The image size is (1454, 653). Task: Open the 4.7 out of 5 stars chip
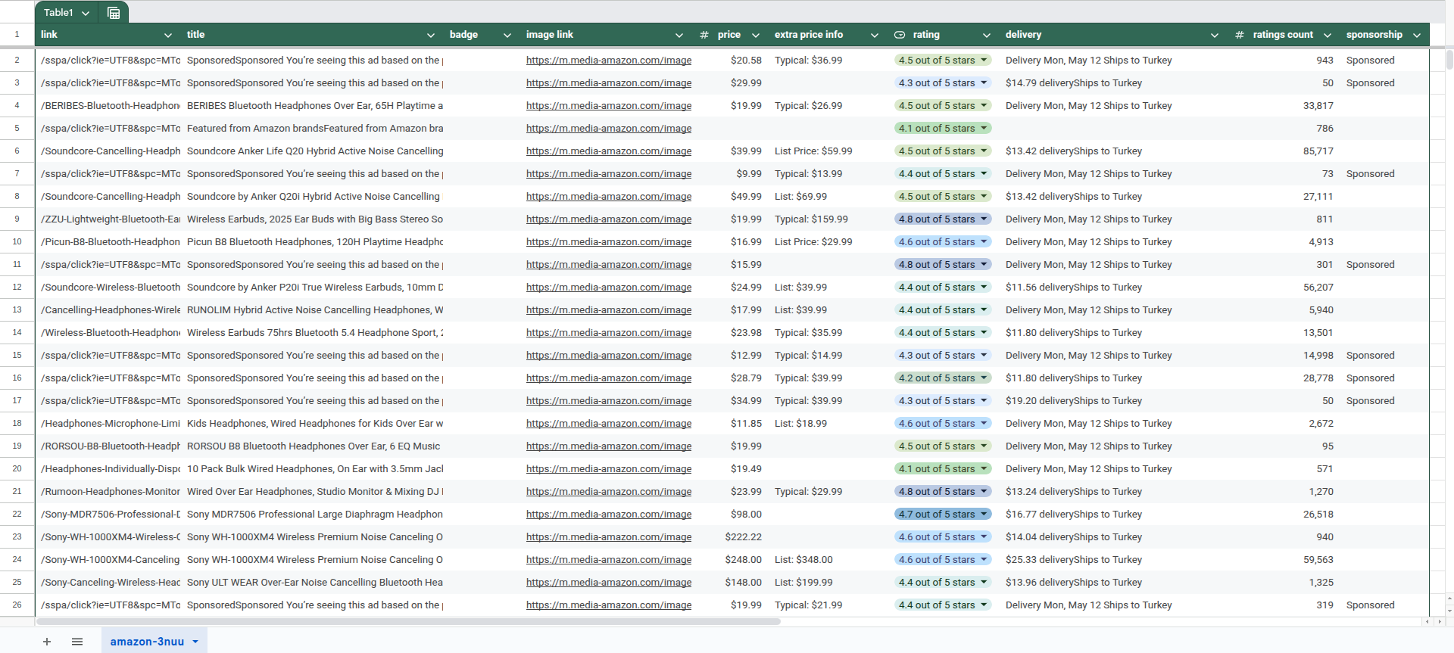tap(943, 515)
